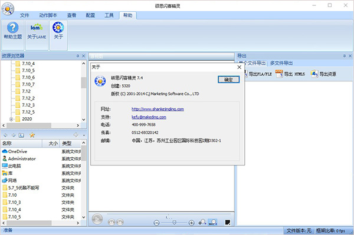Sort by the 名称 column header

[x=22, y=143]
